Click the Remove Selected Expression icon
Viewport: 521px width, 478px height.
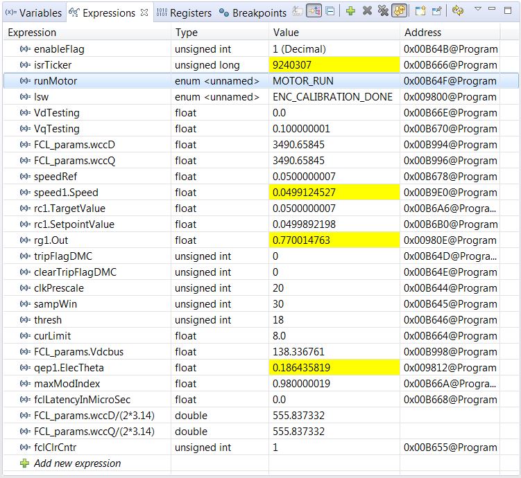367,12
